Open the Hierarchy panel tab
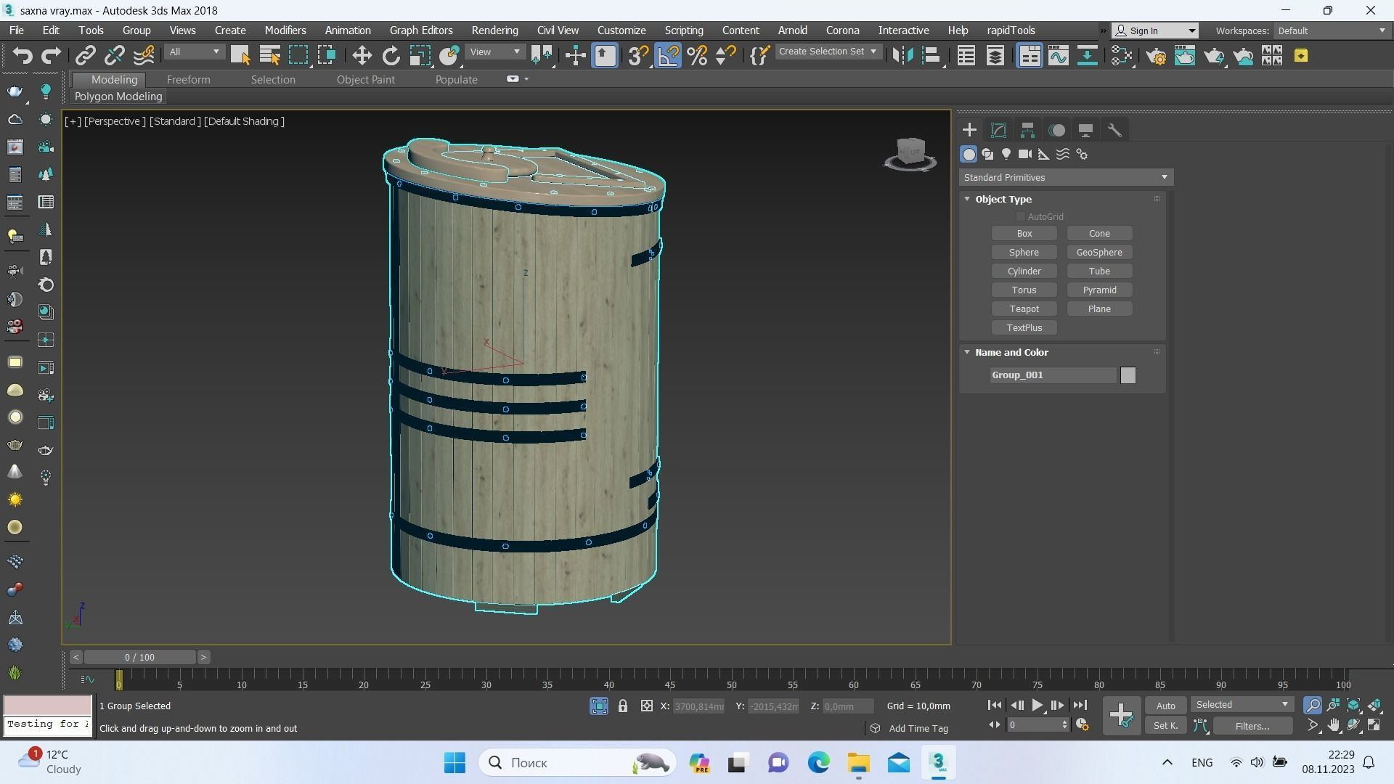1394x784 pixels. tap(1027, 131)
